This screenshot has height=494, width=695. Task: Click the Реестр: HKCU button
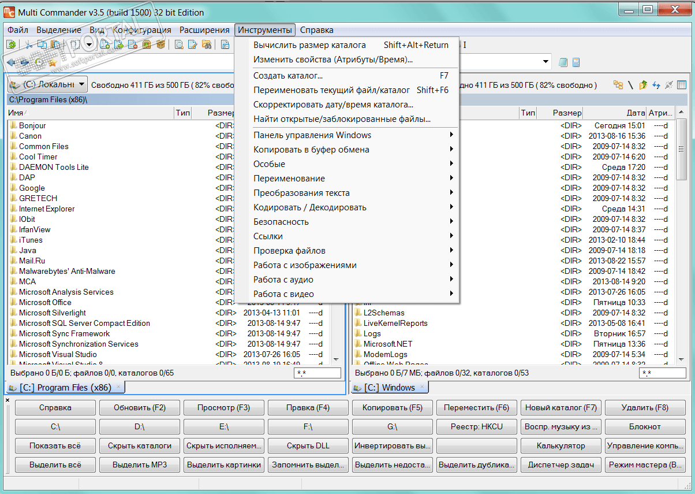tap(477, 427)
